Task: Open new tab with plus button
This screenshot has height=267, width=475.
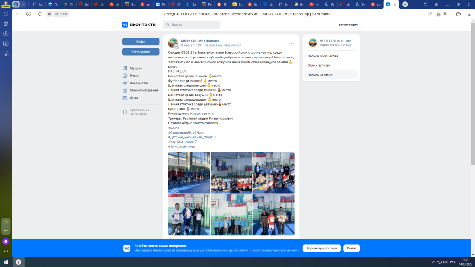Action: tap(404, 4)
